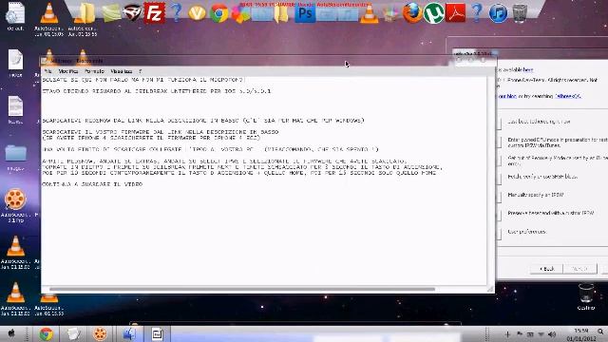The width and height of the screenshot is (608, 342).
Task: Choose the SHSH blobs option in redsn0w
Action: click(542, 177)
